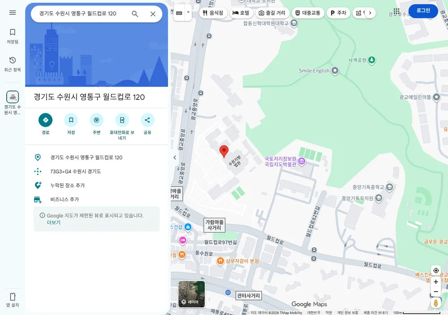Open the 더보기 link in the notice
This screenshot has width=448, height=315.
pyautogui.click(x=54, y=222)
